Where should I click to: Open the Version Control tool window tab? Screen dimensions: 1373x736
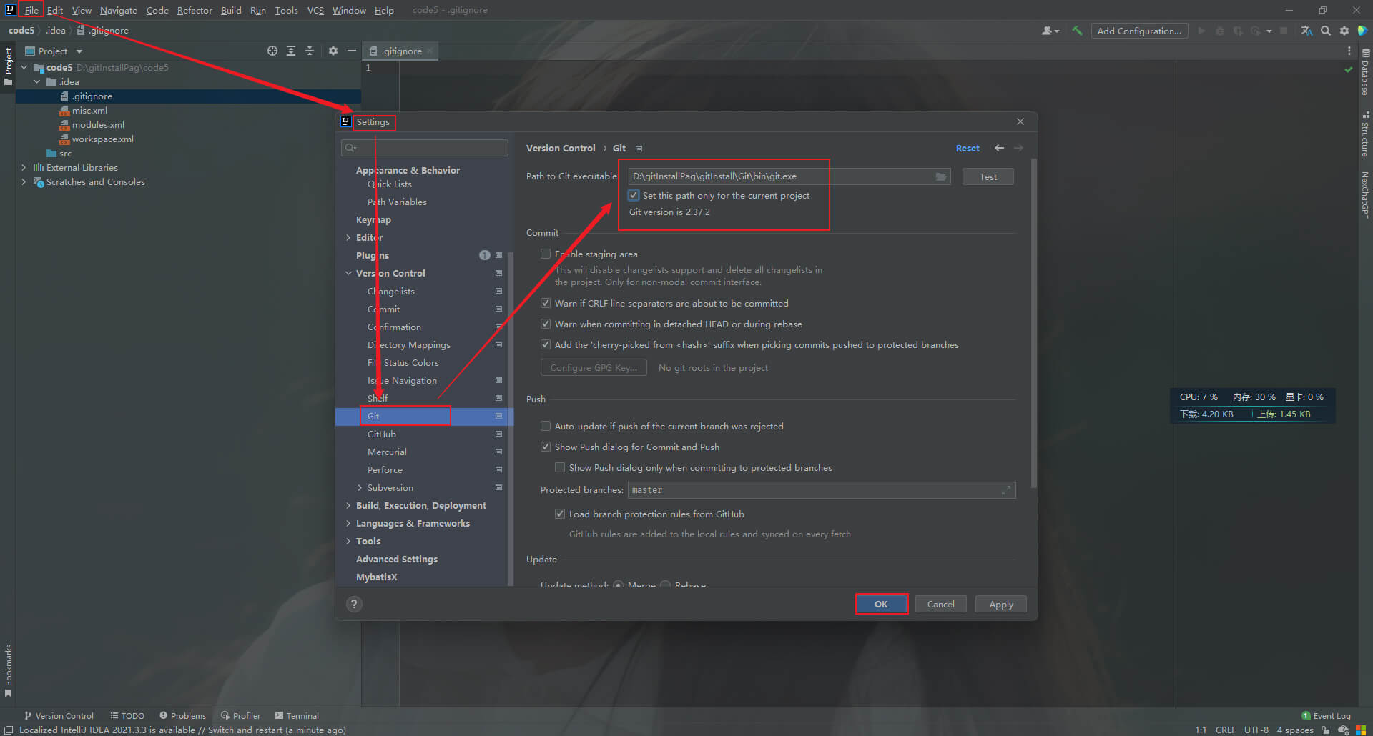coord(59,715)
